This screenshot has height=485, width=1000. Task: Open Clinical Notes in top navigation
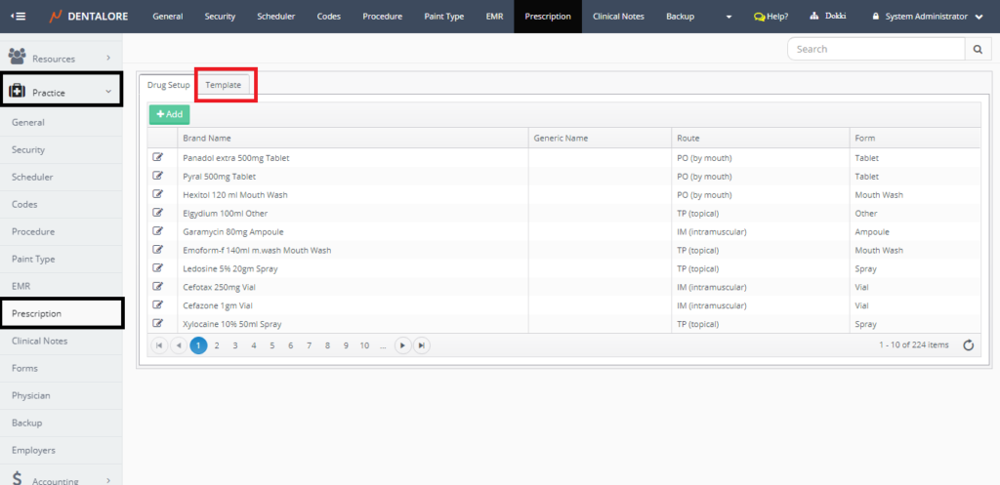(617, 17)
